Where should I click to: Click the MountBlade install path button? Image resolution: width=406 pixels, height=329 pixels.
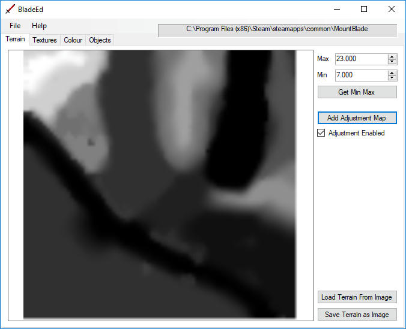277,30
